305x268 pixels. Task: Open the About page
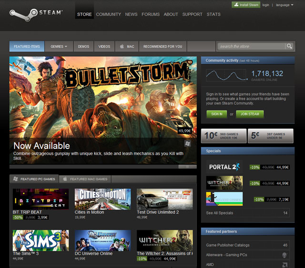171,14
